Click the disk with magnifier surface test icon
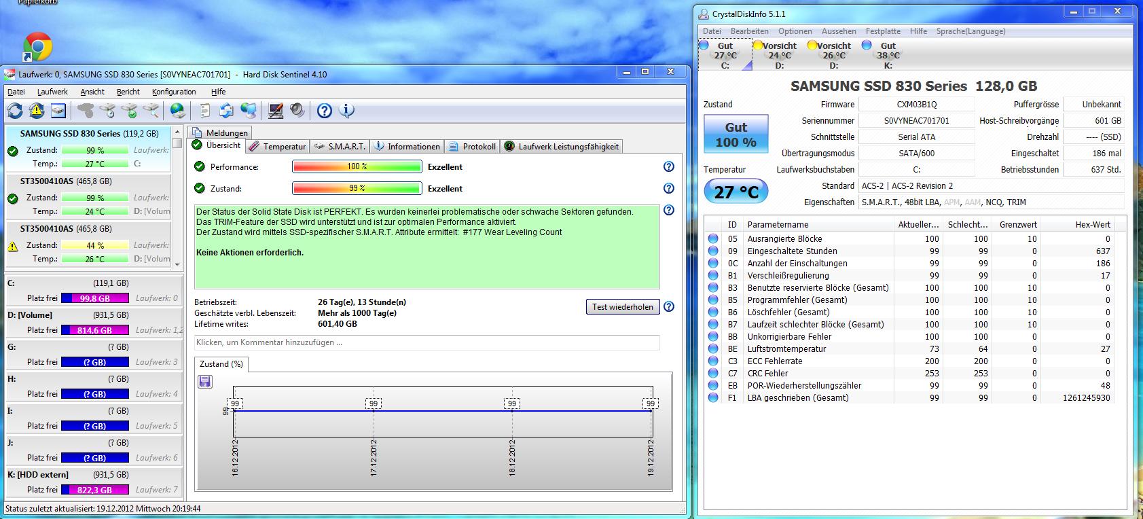Viewport: 1143px width, 519px height. click(151, 111)
